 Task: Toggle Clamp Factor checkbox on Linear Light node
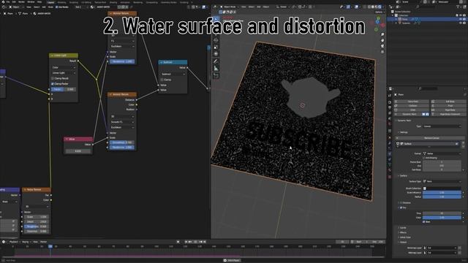coord(53,84)
